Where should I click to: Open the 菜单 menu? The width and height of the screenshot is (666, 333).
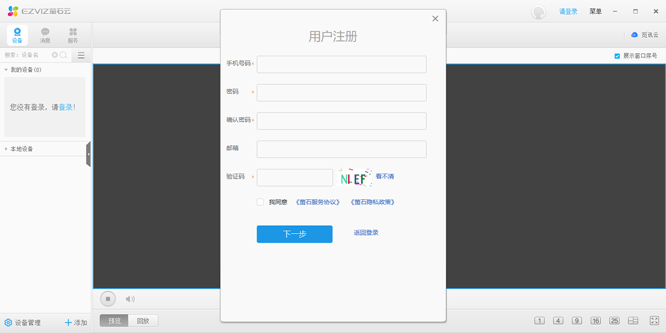tap(594, 11)
